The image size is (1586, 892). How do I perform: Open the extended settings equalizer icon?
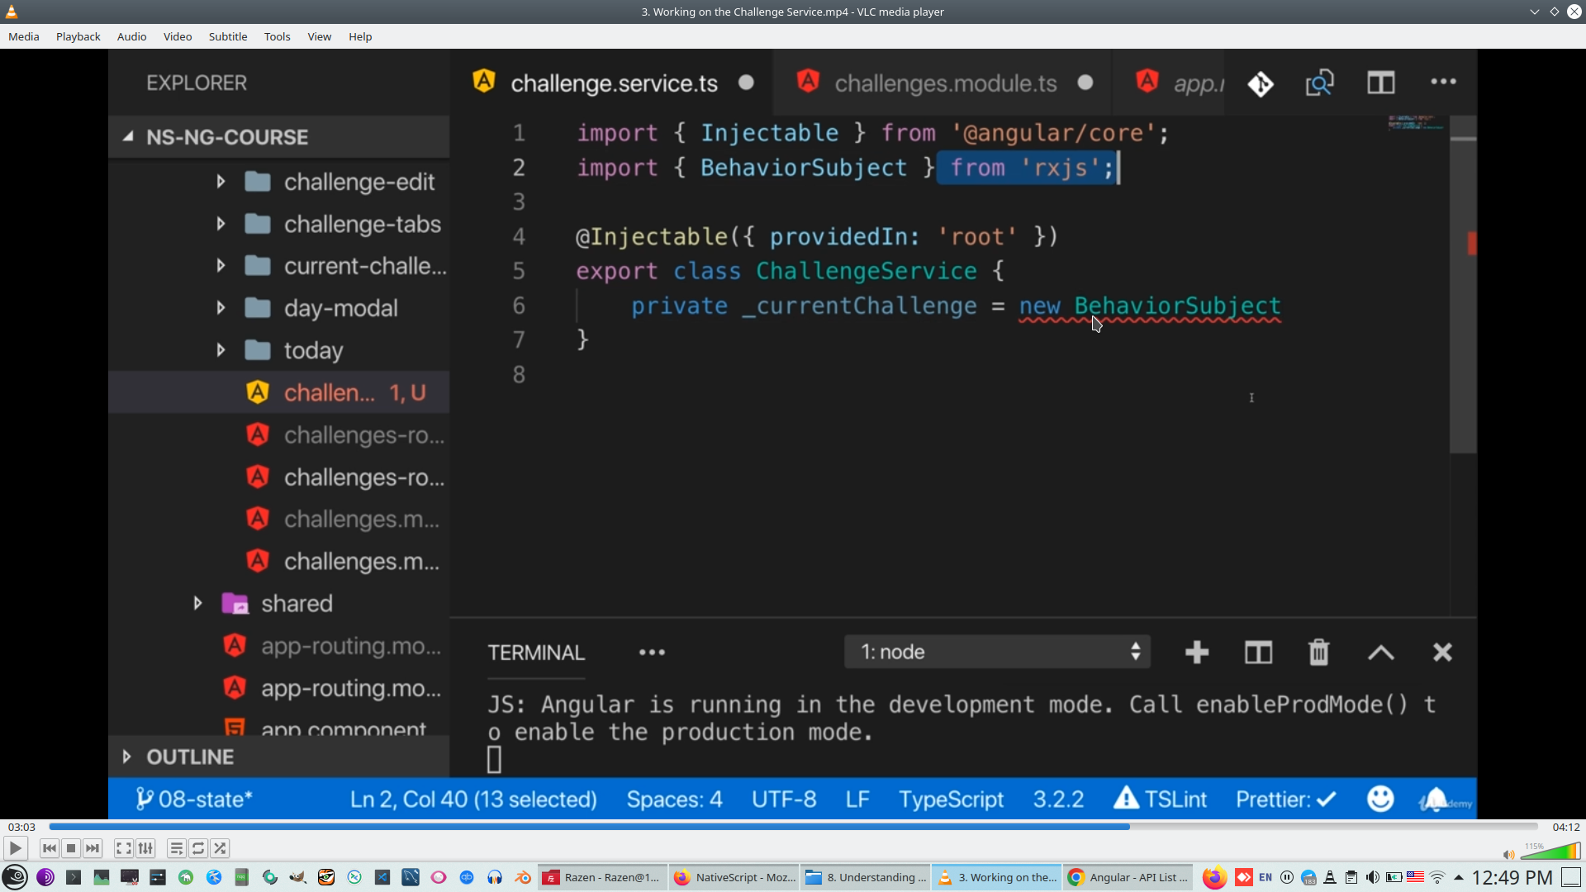point(145,848)
